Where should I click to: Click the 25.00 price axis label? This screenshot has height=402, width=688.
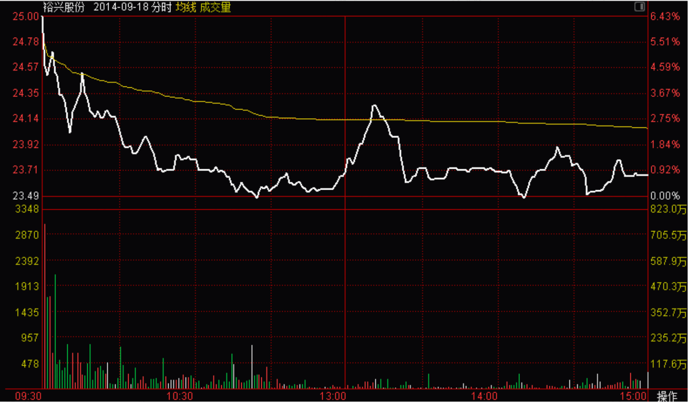tap(25, 16)
